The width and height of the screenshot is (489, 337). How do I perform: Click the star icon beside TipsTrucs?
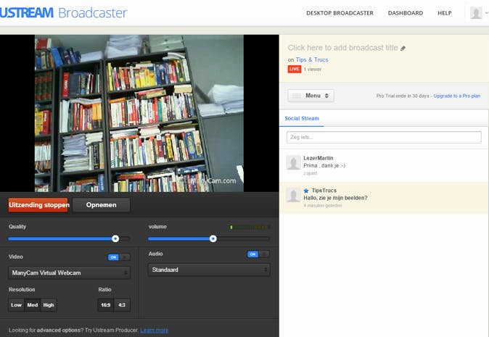click(x=306, y=191)
